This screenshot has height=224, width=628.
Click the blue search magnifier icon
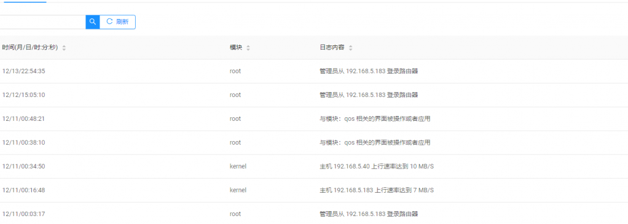click(93, 22)
